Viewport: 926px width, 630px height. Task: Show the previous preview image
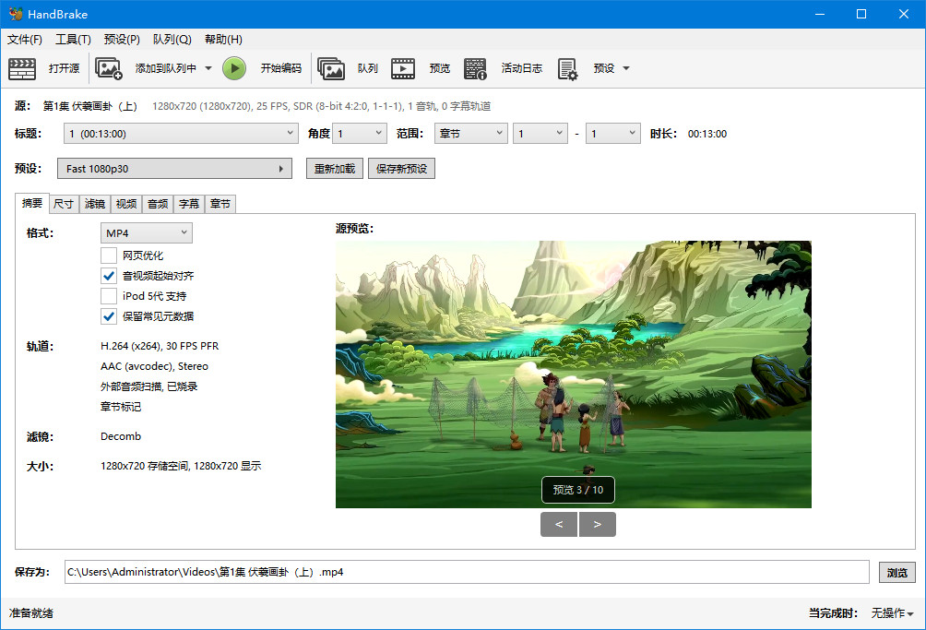[559, 524]
